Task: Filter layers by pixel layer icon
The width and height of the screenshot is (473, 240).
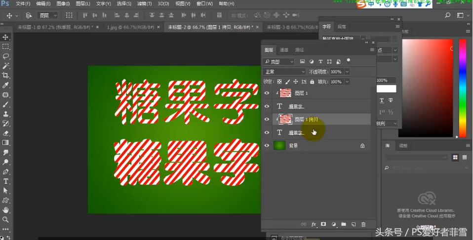Action: [x=302, y=62]
